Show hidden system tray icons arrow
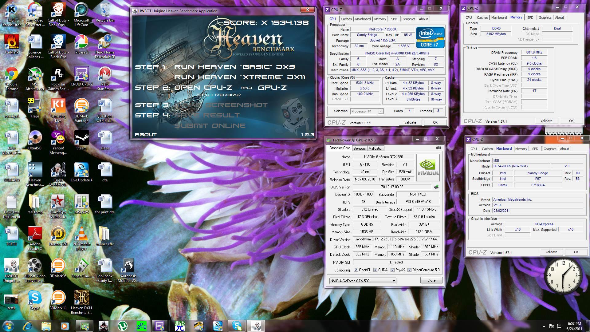The height and width of the screenshot is (332, 590). tap(544, 326)
